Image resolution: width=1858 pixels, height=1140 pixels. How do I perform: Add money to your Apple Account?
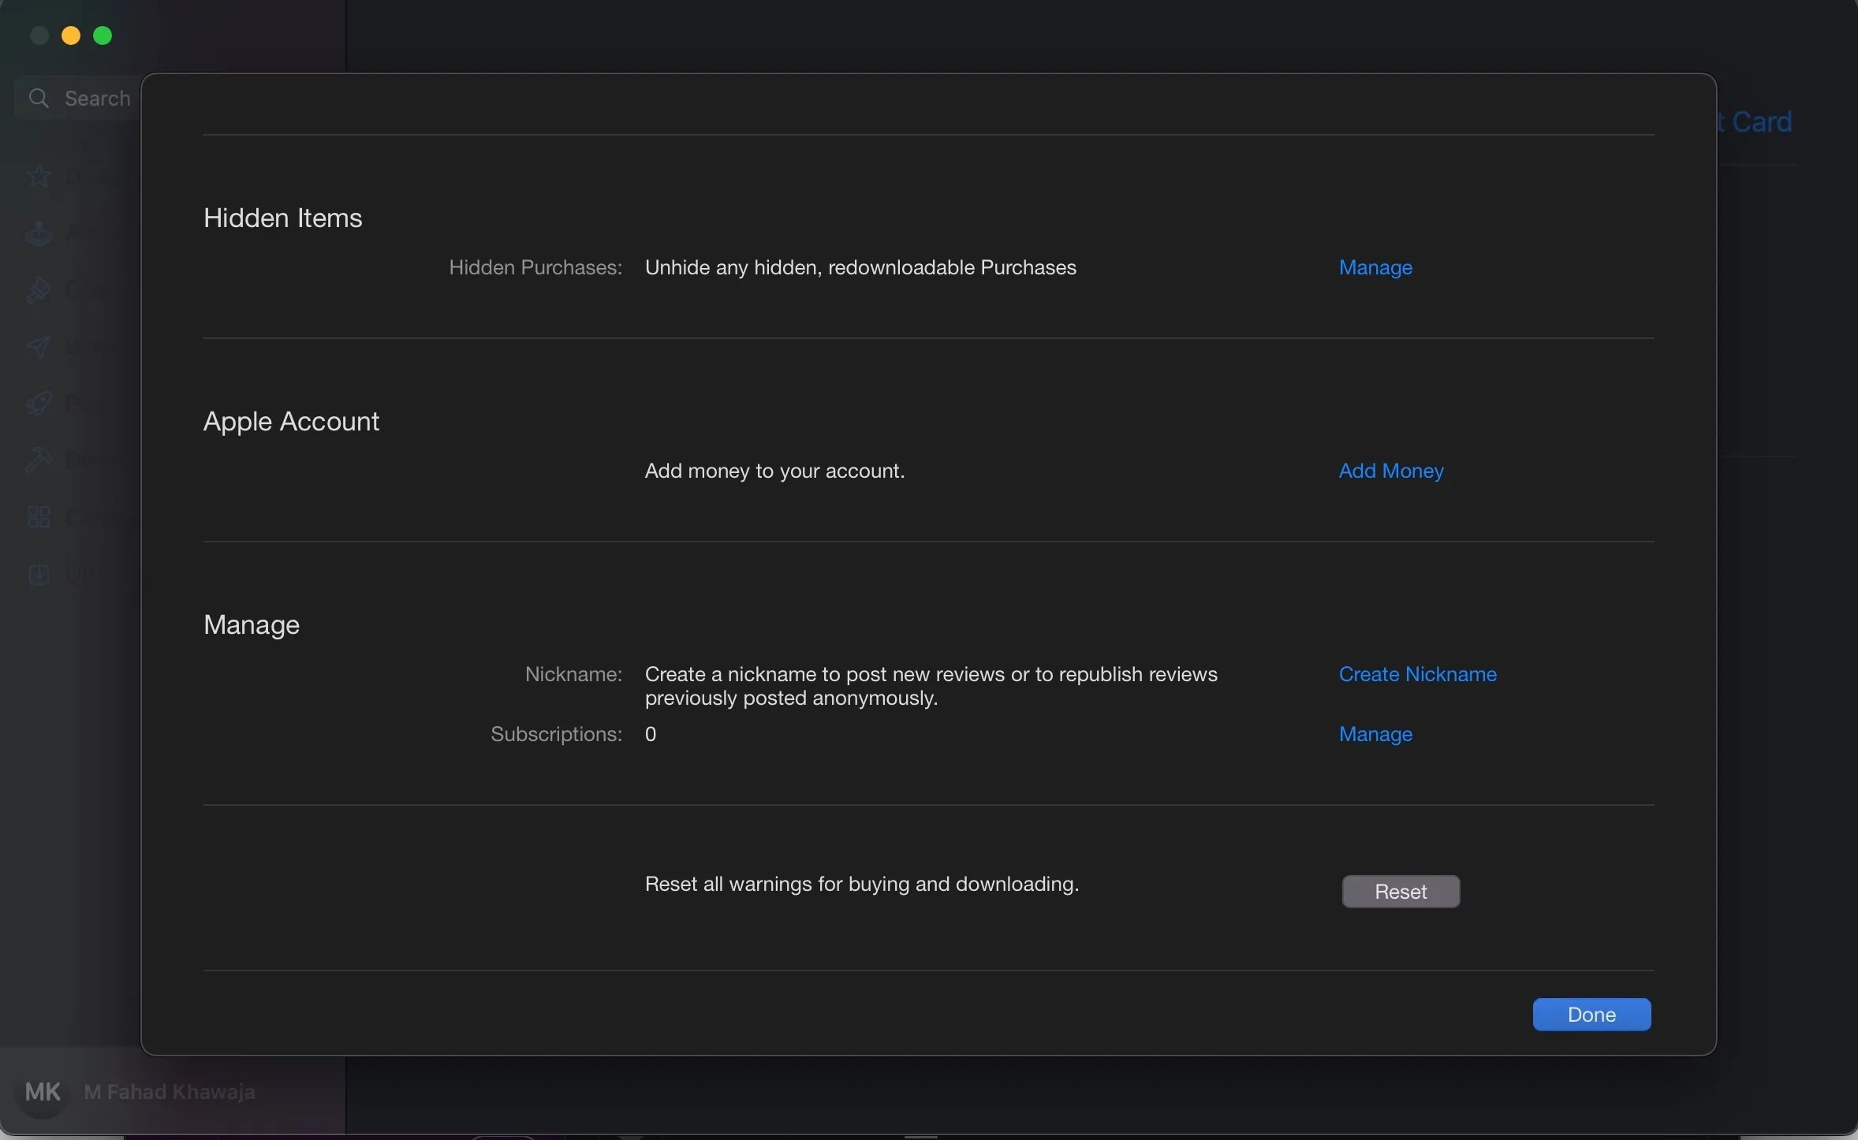(x=1390, y=471)
